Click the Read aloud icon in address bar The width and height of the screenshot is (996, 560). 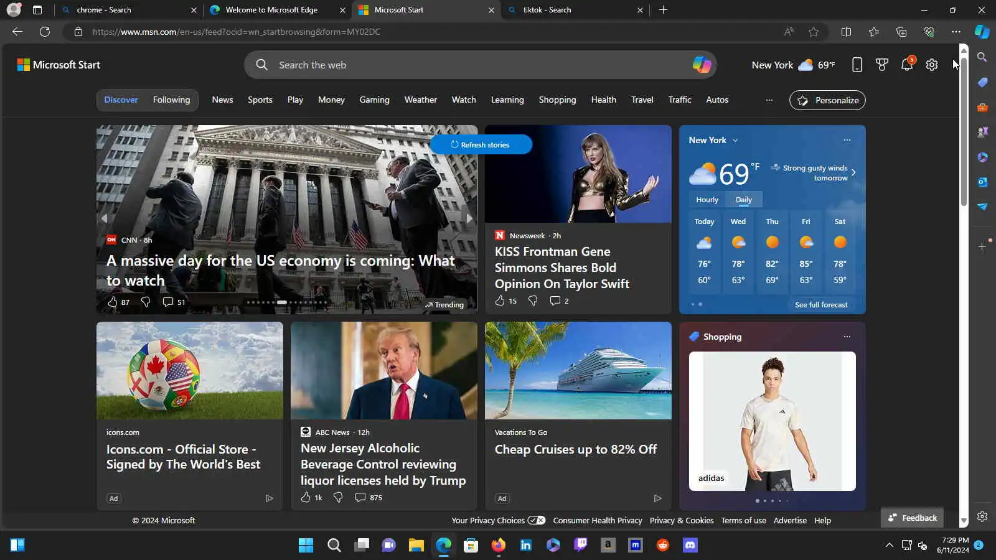(789, 32)
